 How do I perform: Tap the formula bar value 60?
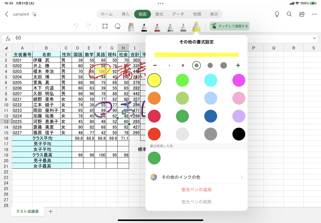coord(18,38)
